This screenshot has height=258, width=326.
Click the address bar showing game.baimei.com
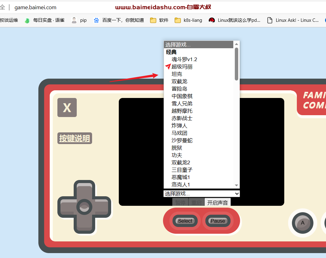coord(35,7)
